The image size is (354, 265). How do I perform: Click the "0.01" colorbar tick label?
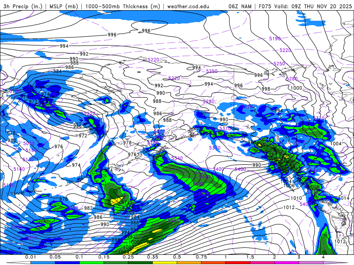pos(31,257)
